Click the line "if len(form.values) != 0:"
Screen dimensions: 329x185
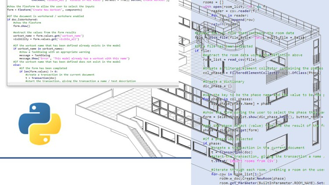(39, 71)
